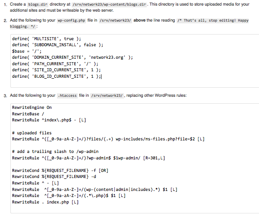Click the SUBDOMAIN_INSTALL define line
Screen dimensions: 259x216
point(57,44)
